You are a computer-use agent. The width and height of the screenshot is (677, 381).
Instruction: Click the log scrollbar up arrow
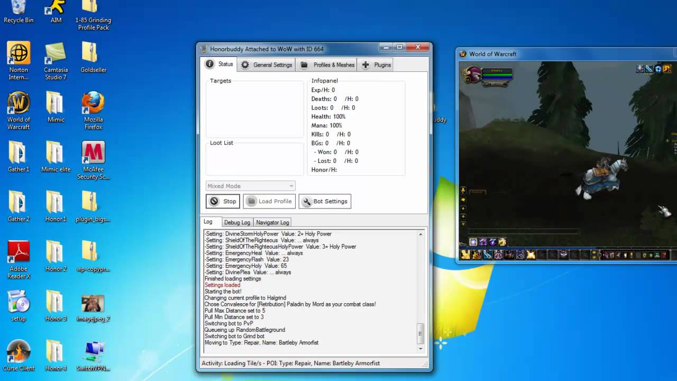coord(421,234)
